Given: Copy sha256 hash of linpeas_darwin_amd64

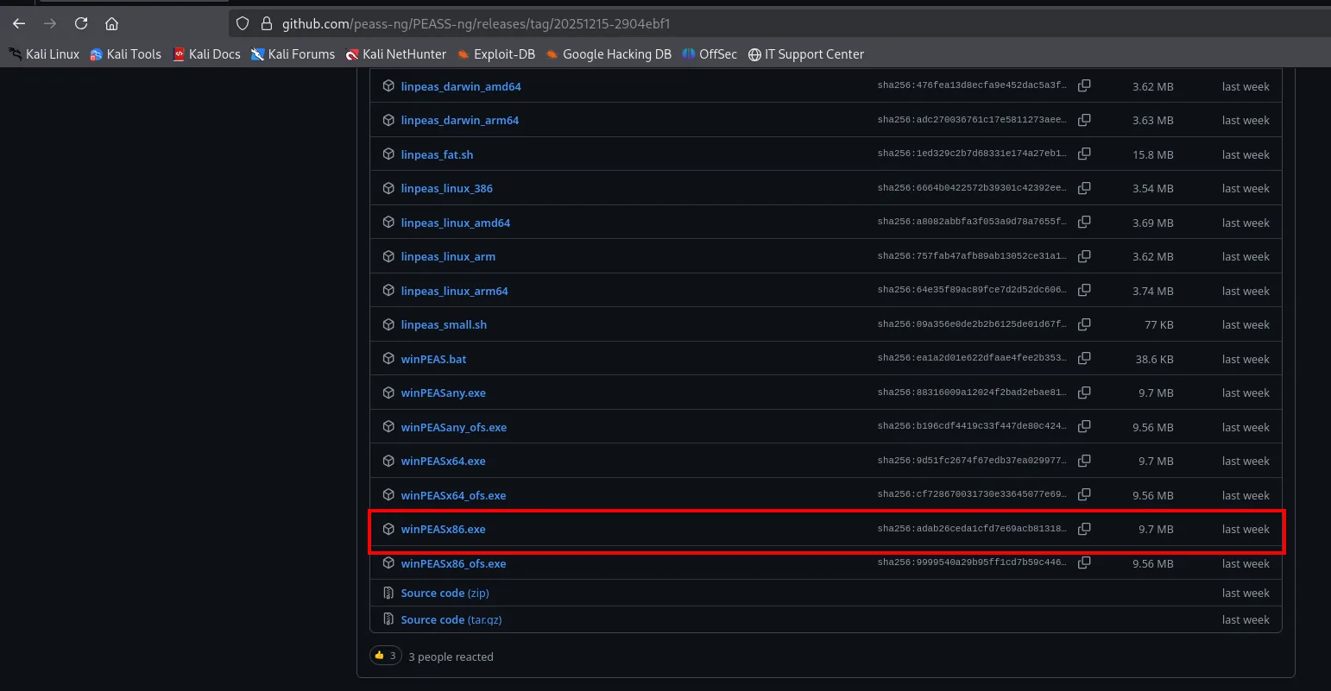Looking at the screenshot, I should click(x=1084, y=85).
